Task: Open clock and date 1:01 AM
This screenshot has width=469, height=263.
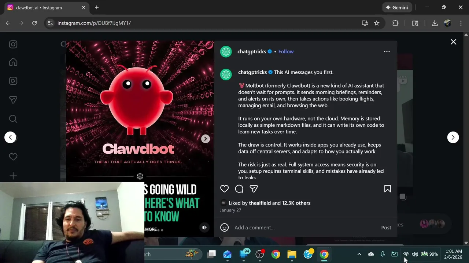Action: tap(454, 254)
